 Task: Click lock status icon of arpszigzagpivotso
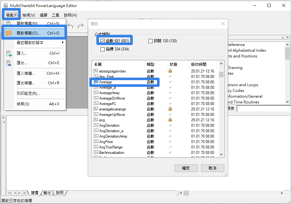pos(170,71)
